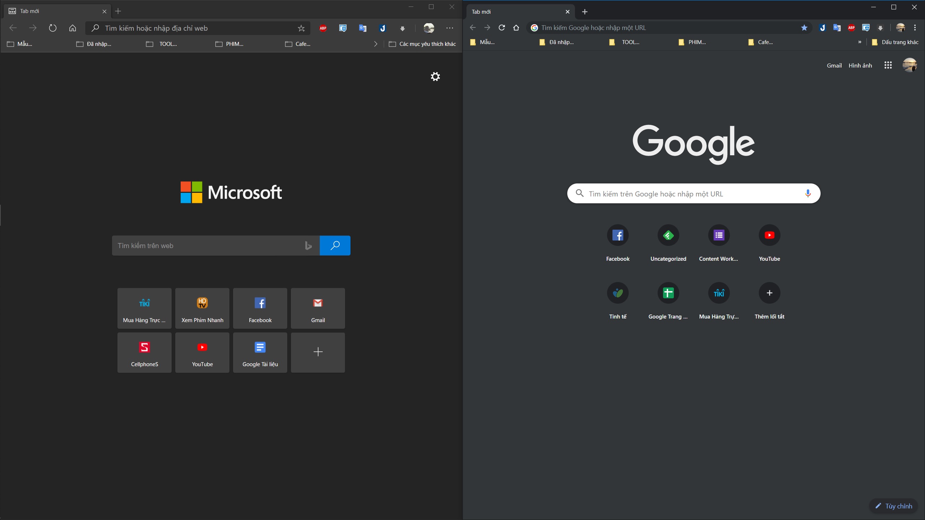The height and width of the screenshot is (520, 925).
Task: Open the Gmail link on Google page
Action: pyautogui.click(x=834, y=65)
